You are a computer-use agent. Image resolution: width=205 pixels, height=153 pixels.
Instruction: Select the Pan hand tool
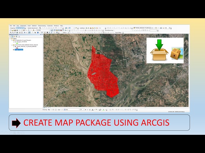[15, 33]
